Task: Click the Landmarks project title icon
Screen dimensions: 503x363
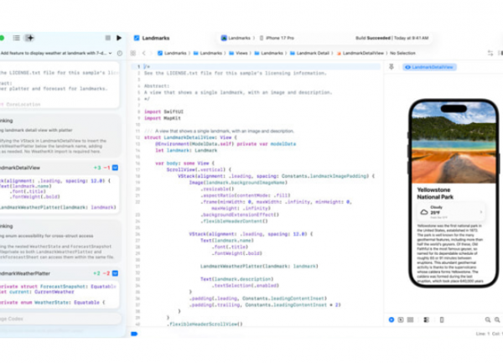Action: pyautogui.click(x=137, y=38)
